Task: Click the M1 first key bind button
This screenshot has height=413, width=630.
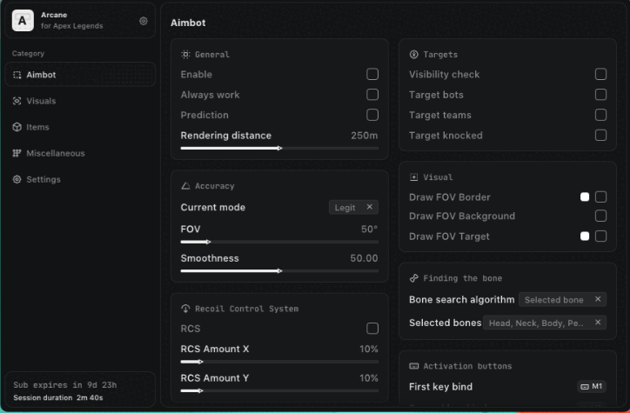Action: [x=592, y=387]
